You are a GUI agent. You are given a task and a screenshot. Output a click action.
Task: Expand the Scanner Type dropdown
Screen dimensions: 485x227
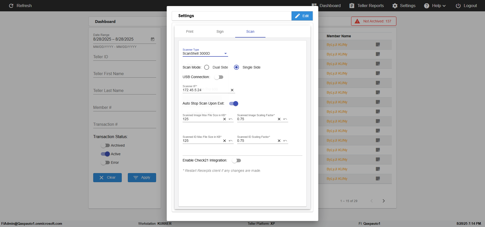[x=205, y=53]
